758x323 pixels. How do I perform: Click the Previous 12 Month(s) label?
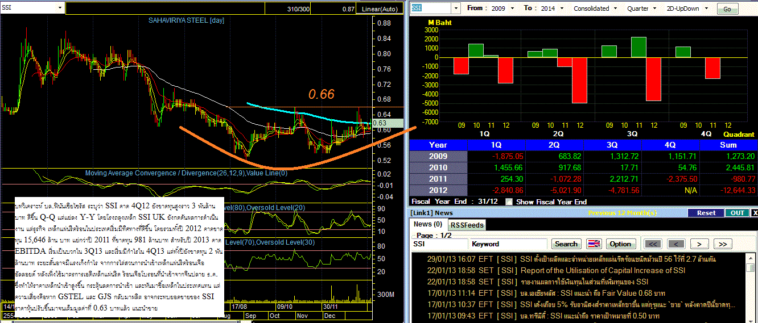tap(623, 213)
